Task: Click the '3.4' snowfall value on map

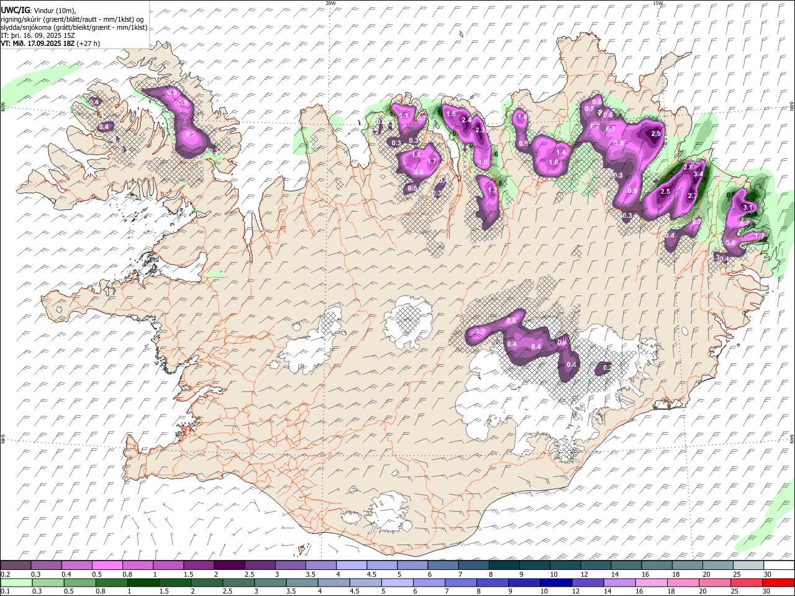Action: click(698, 174)
